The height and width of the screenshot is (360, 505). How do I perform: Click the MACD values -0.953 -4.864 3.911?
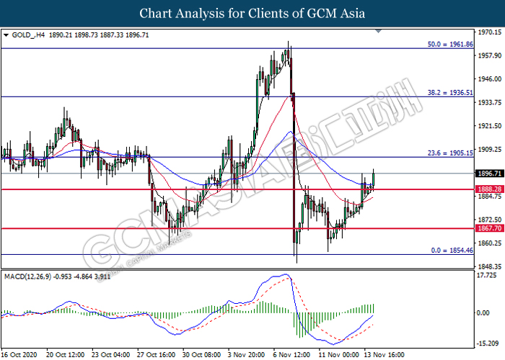[x=82, y=276]
